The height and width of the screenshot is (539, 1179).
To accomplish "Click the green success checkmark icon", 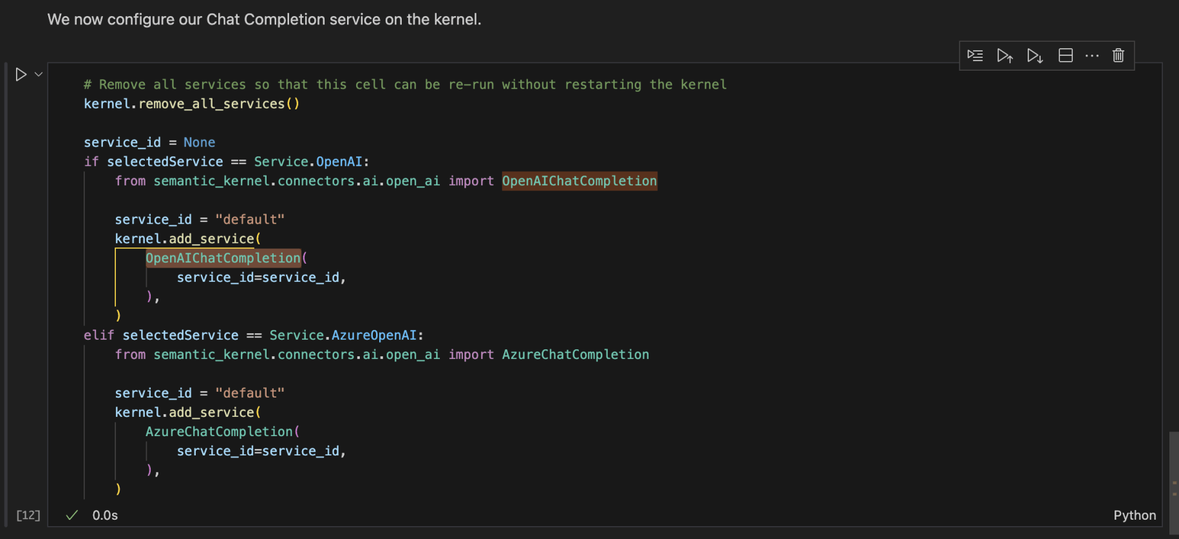I will click(72, 515).
